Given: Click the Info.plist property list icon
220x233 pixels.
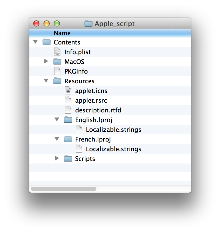Looking at the screenshot, I should pyautogui.click(x=57, y=51).
